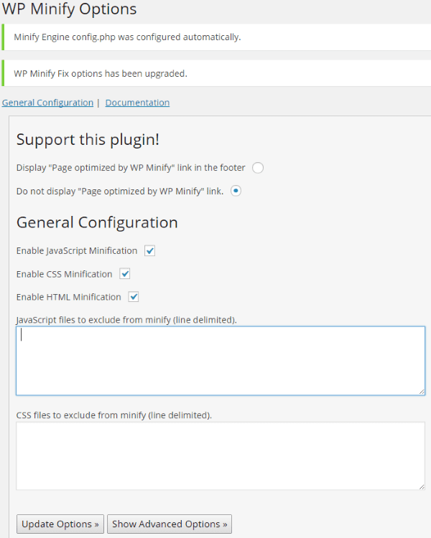Focus the JavaScript files to exclude textarea
The image size is (431, 538).
221,361
